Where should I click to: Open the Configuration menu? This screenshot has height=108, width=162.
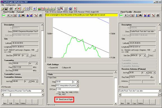point(11,5)
